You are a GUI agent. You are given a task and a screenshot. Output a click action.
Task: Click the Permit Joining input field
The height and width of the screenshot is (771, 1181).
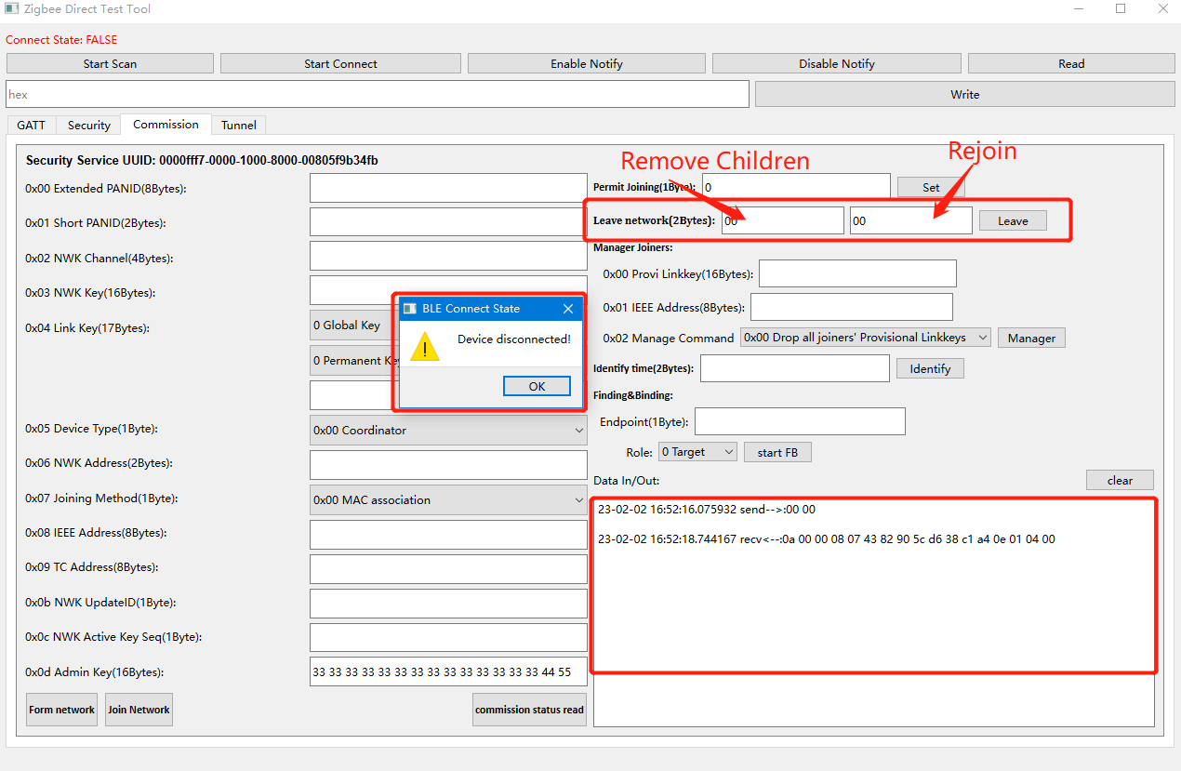(x=796, y=187)
